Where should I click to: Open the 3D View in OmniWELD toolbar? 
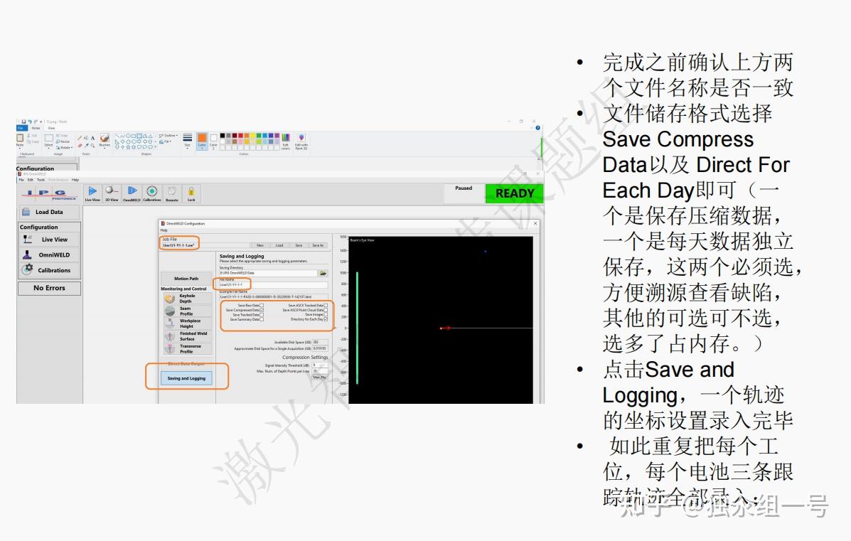[112, 192]
